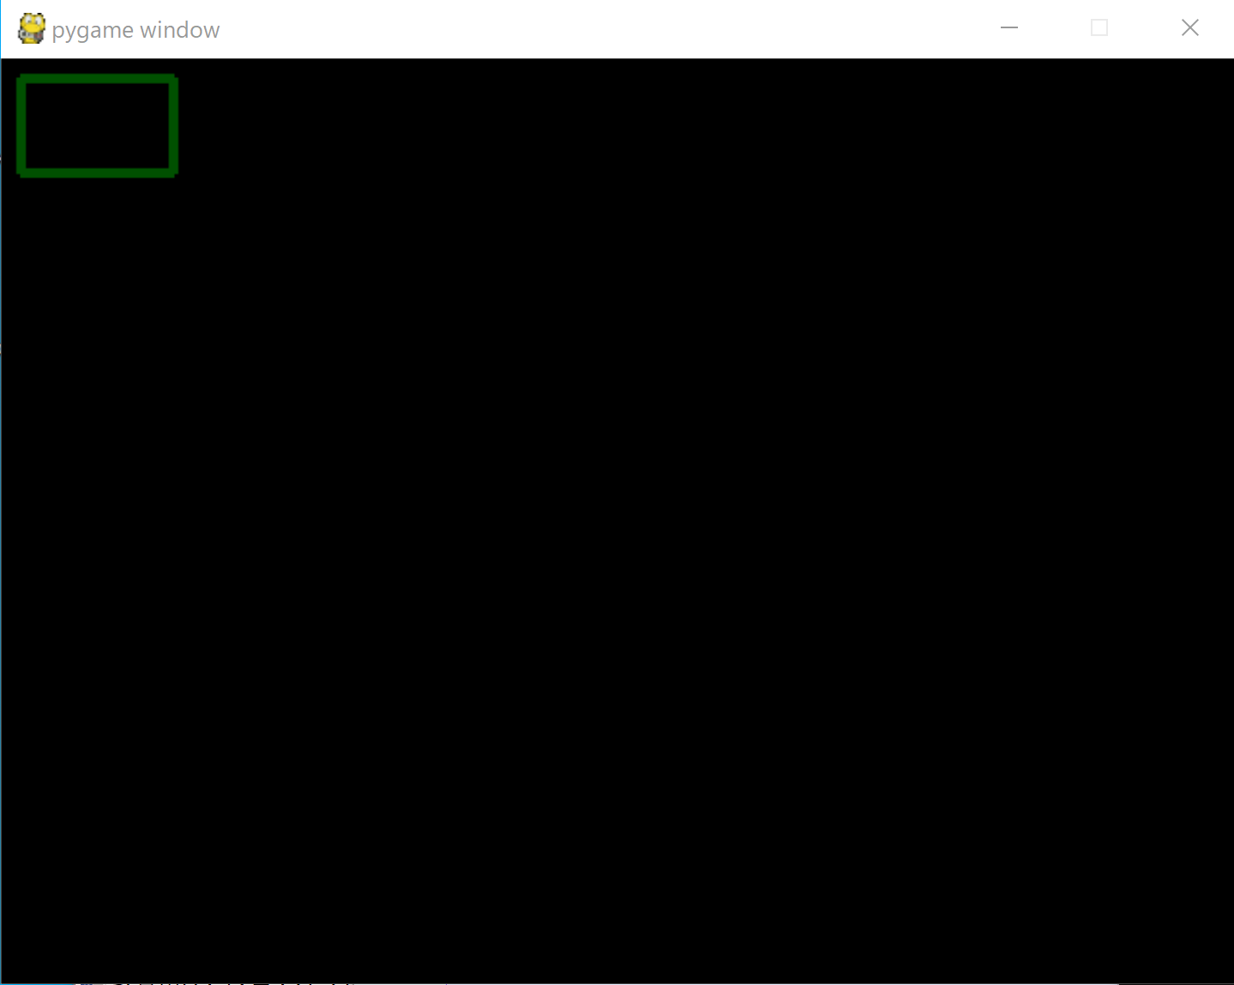Click the green rectangle's top border line
Image resolution: width=1234 pixels, height=985 pixels.
(x=97, y=79)
